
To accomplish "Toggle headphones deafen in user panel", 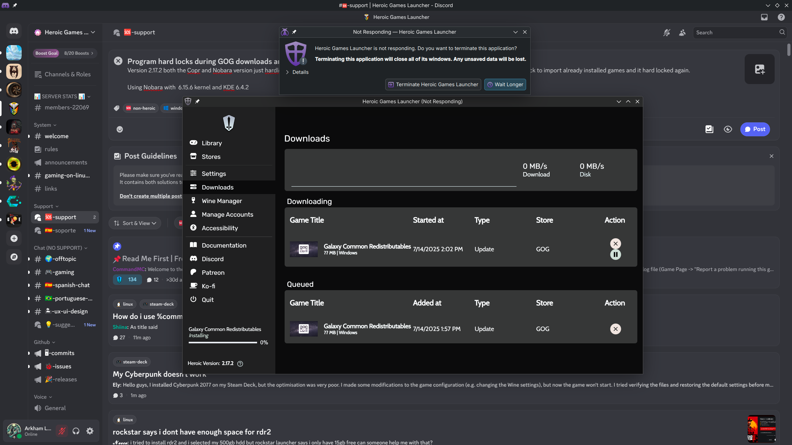I will click(76, 431).
